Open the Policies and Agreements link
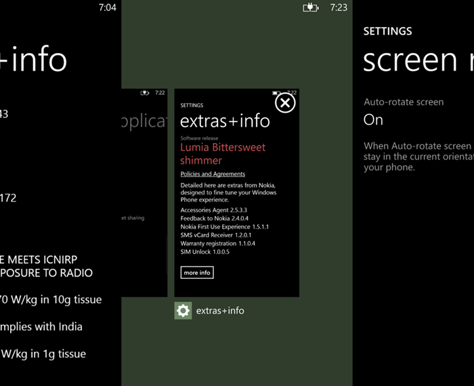The height and width of the screenshot is (386, 474). (x=213, y=174)
